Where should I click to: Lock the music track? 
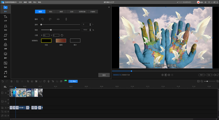pos(6,116)
